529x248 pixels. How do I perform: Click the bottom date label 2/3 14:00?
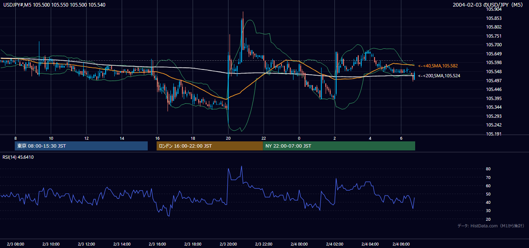[122, 244]
